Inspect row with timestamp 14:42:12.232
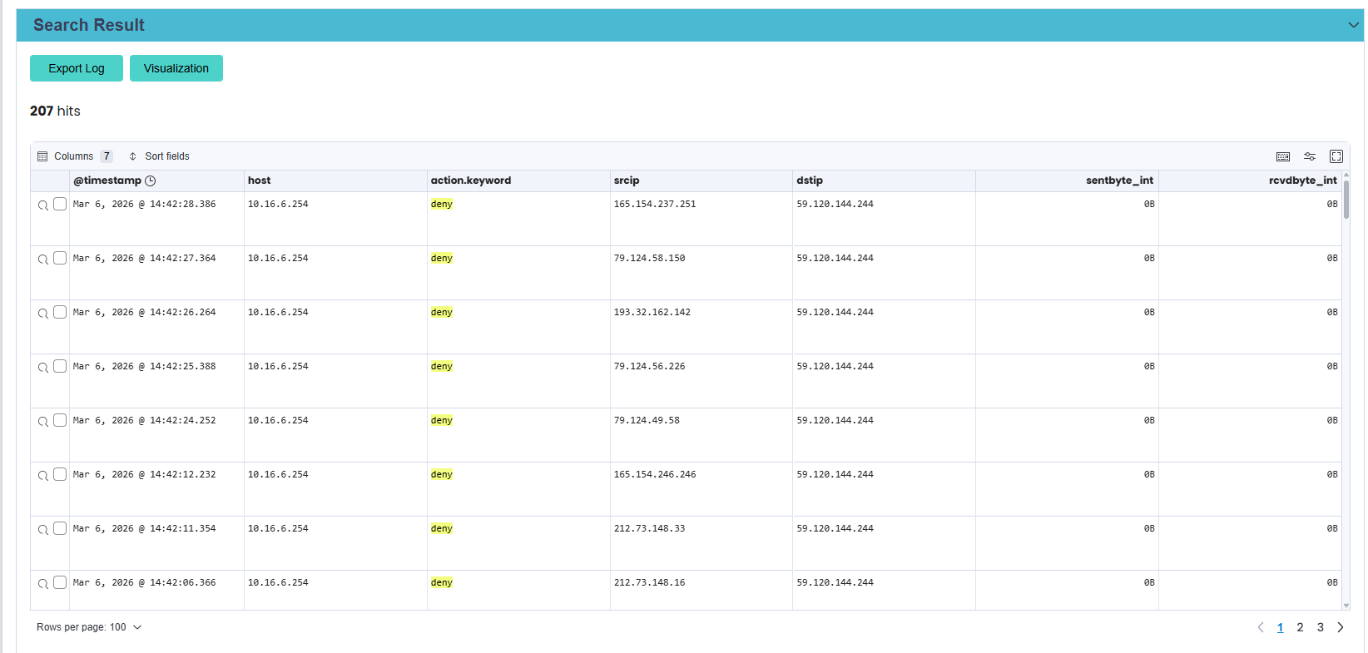1368x653 pixels. click(x=43, y=475)
